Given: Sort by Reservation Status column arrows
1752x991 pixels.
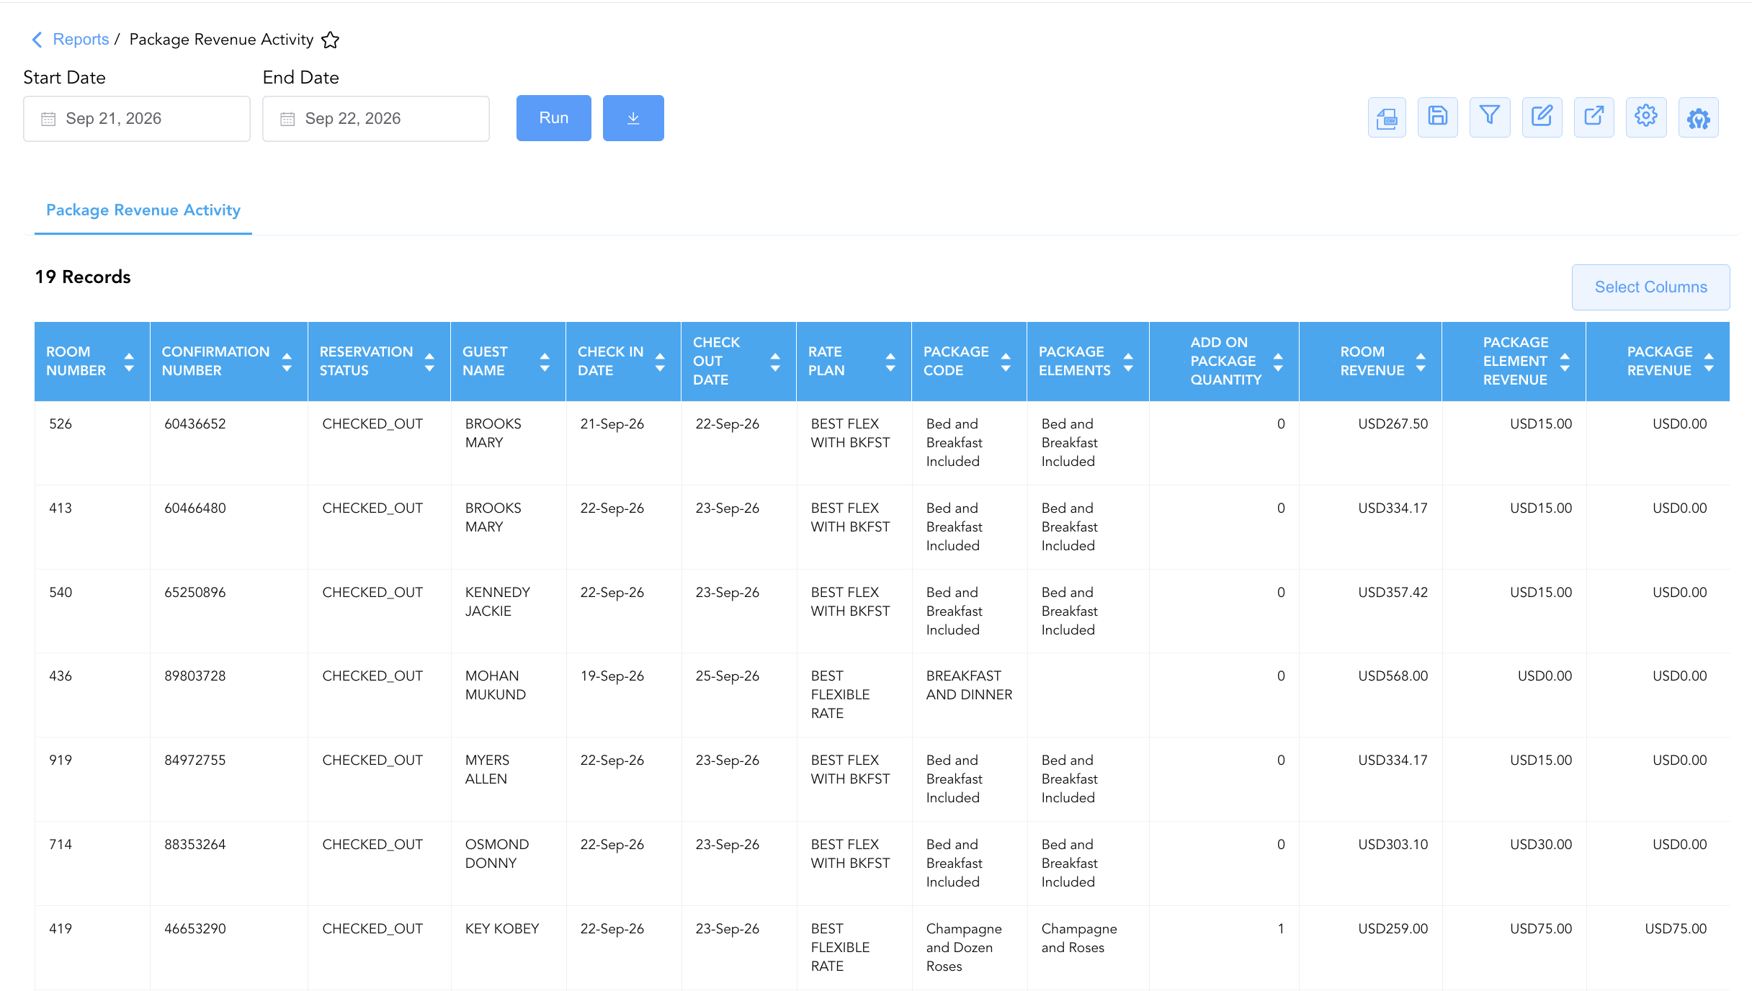Looking at the screenshot, I should coord(429,362).
